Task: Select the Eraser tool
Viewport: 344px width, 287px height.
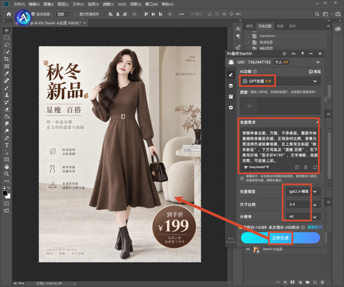Action: 7,109
